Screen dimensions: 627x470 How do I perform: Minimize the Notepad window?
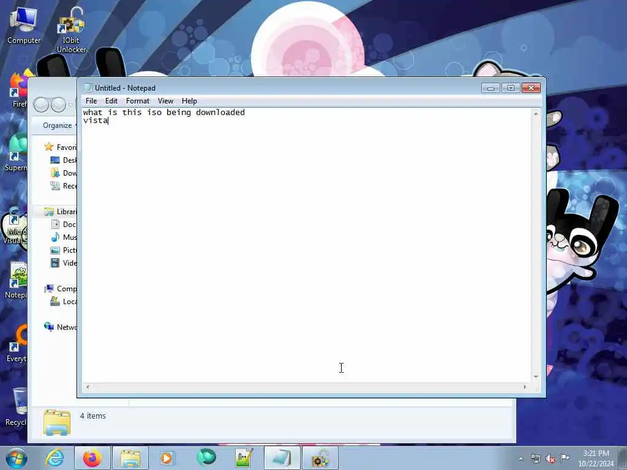point(490,88)
